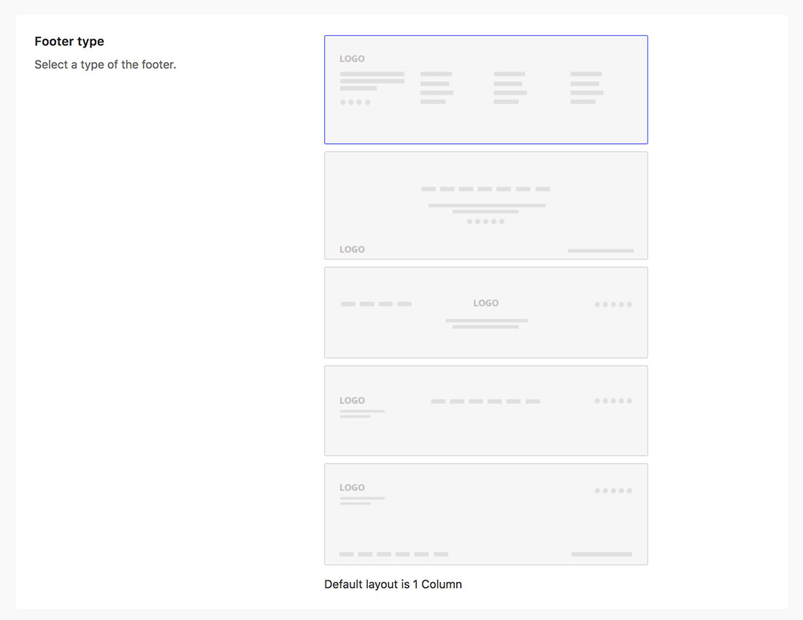Image resolution: width=803 pixels, height=620 pixels.
Task: Click 'Select a type of the footer.' description
Action: [105, 64]
